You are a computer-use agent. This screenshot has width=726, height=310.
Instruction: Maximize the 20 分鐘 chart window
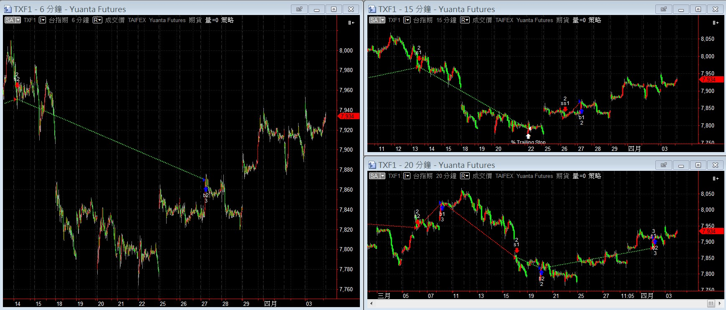coord(698,165)
